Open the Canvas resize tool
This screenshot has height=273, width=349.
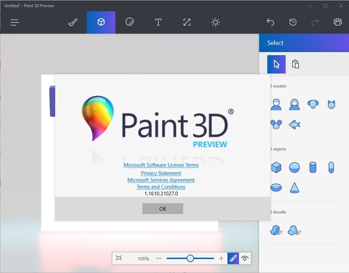tap(187, 22)
